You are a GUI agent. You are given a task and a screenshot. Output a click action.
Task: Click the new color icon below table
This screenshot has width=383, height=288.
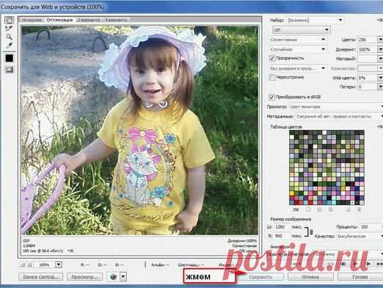click(x=349, y=209)
